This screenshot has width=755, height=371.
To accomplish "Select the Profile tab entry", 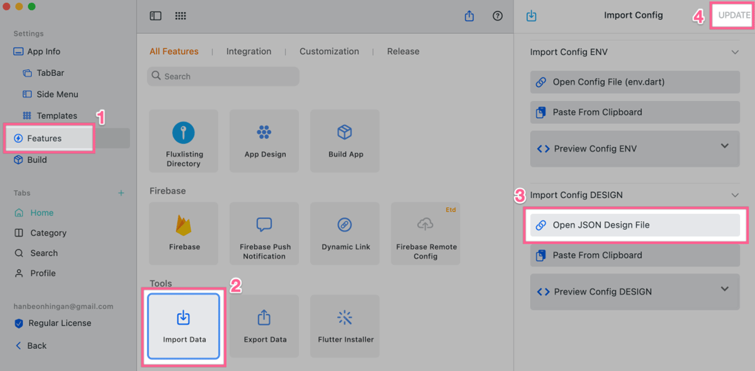I will click(x=35, y=273).
